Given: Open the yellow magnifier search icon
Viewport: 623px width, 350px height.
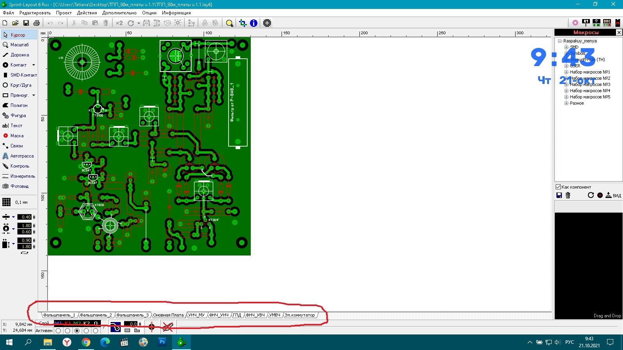Looking at the screenshot, I should click(x=230, y=23).
